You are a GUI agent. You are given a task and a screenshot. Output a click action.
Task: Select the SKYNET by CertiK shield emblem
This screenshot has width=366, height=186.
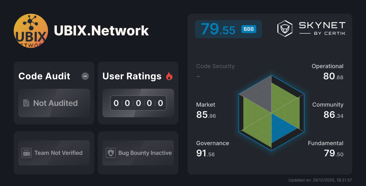click(285, 28)
